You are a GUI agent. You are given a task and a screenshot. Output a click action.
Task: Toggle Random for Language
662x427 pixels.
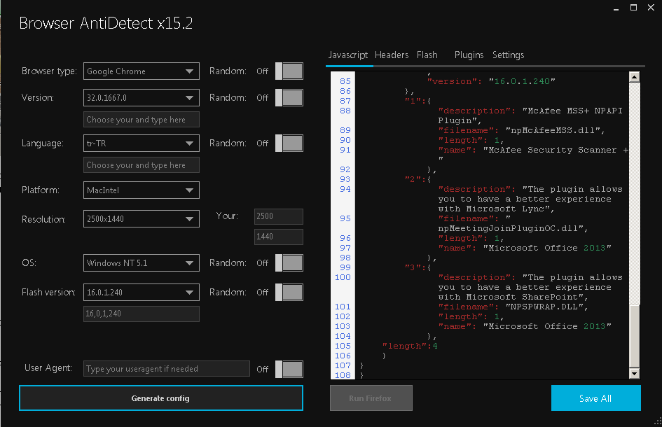point(288,143)
